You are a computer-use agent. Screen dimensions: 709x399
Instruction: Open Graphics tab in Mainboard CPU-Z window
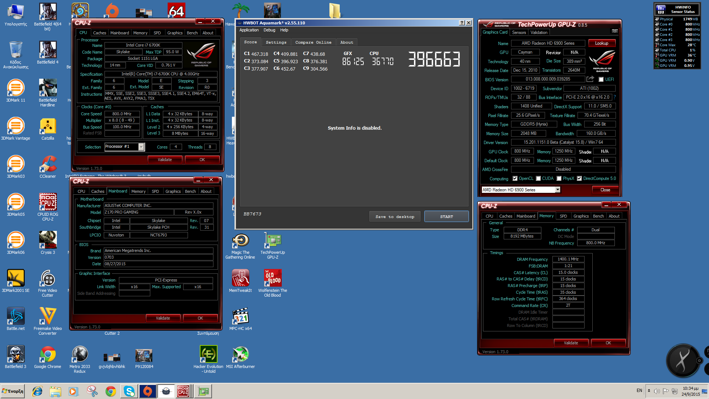[x=173, y=191]
